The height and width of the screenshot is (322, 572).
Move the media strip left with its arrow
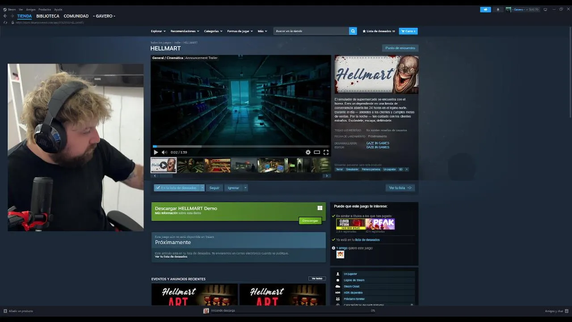[155, 176]
